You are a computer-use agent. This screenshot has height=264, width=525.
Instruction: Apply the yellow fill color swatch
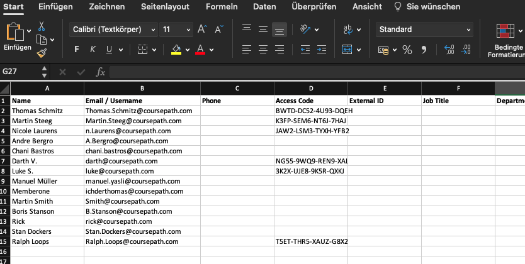tap(176, 50)
